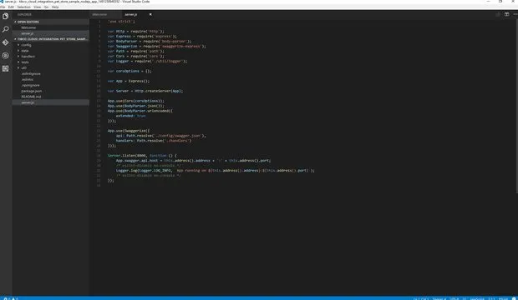The height and width of the screenshot is (300, 518).
Task: Open the Search view in the activity bar
Action: [6, 29]
